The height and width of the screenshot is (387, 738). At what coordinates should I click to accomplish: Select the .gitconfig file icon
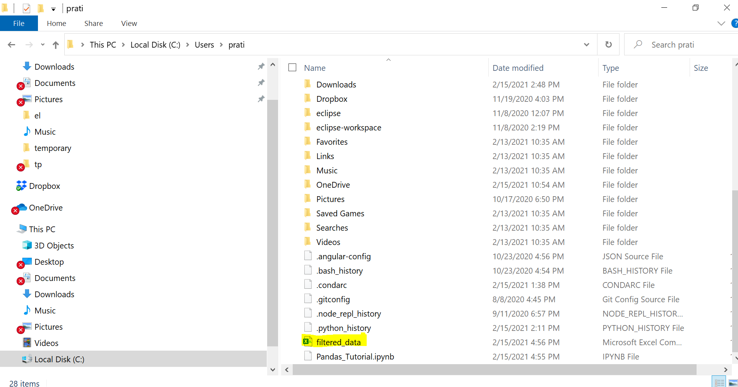[308, 299]
